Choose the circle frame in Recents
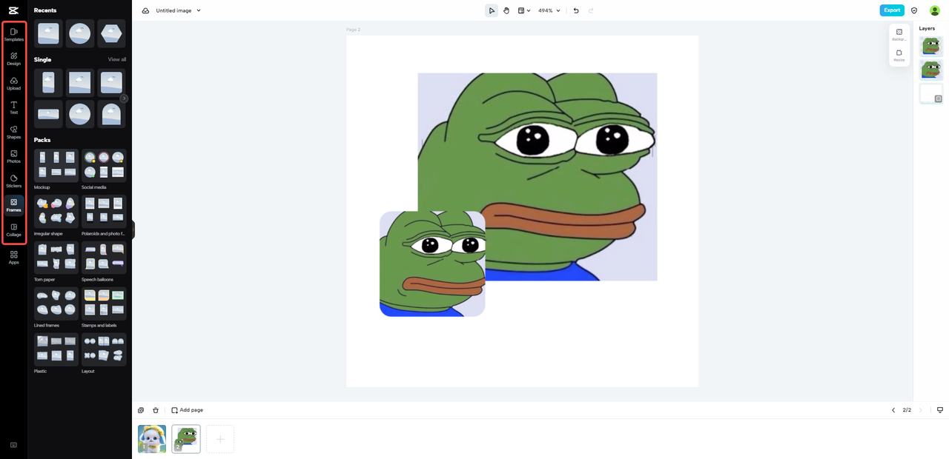This screenshot has height=459, width=949. coord(80,33)
